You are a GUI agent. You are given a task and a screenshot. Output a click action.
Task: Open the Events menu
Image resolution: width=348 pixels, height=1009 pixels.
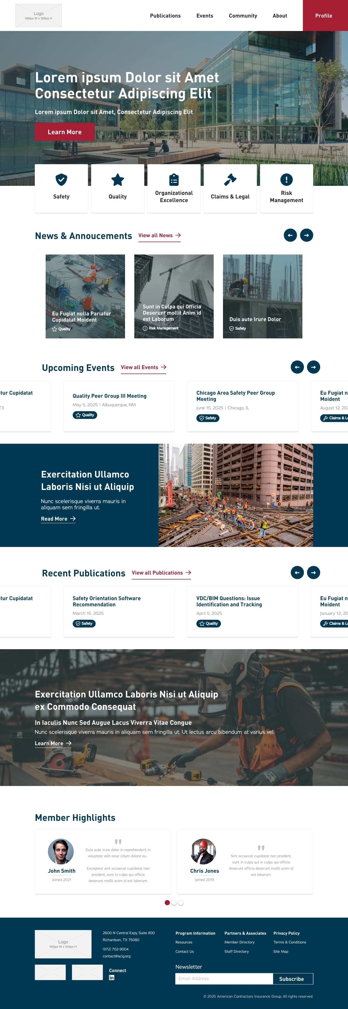coord(205,16)
